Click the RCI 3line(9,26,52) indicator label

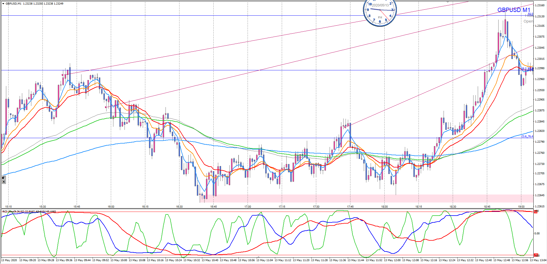pyautogui.click(x=28, y=212)
